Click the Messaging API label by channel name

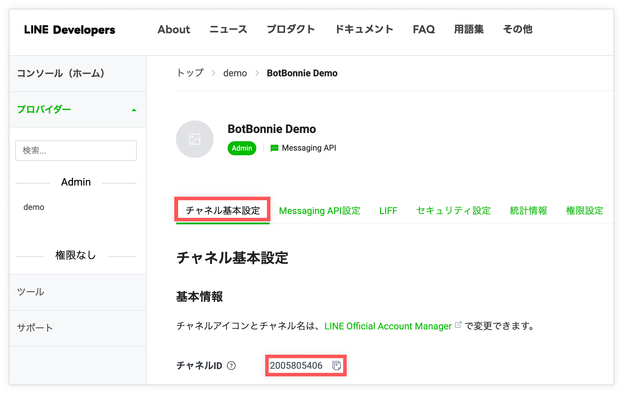309,148
